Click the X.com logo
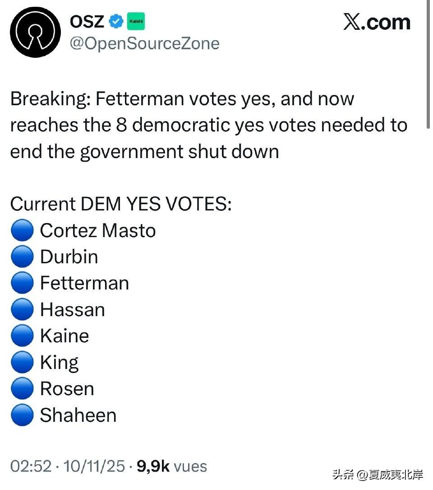The height and width of the screenshot is (490, 433). [377, 22]
